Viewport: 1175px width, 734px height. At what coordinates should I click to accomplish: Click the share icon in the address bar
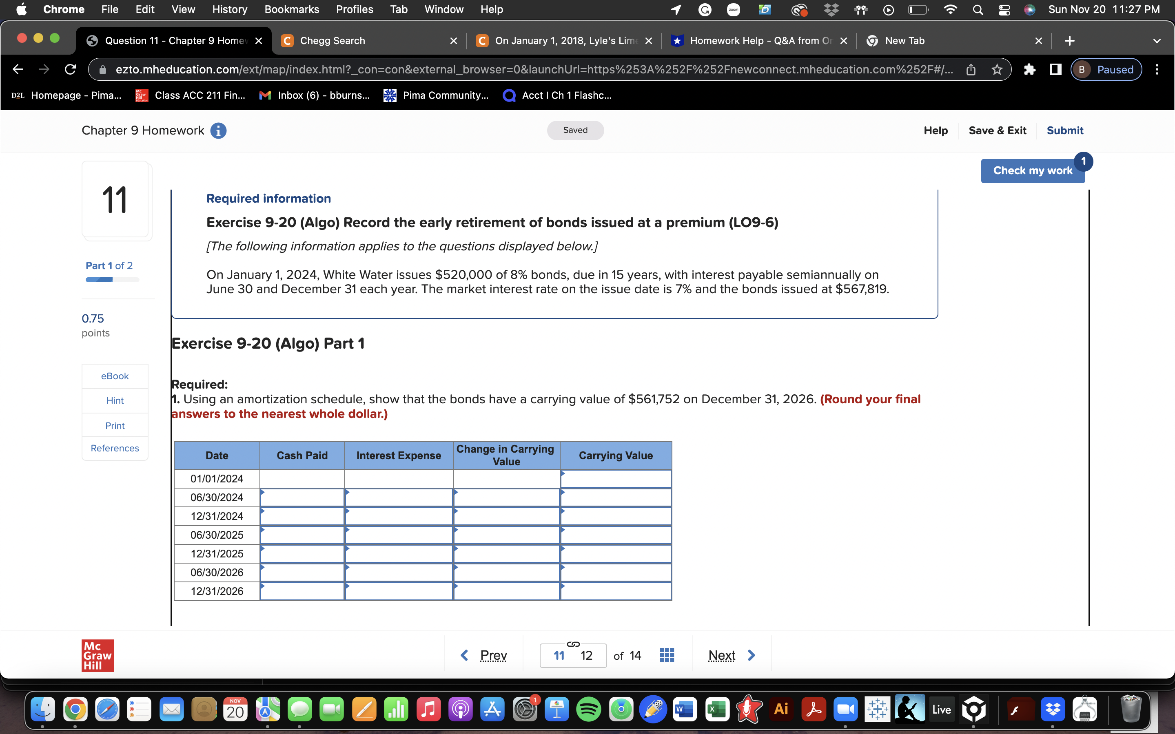pyautogui.click(x=971, y=69)
